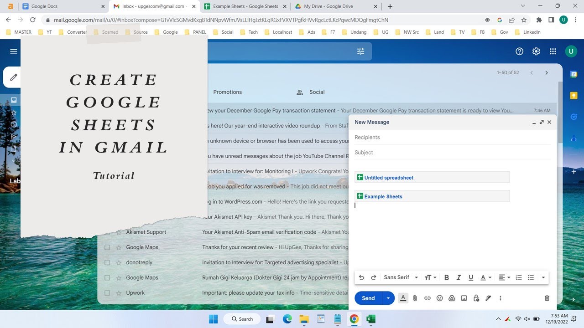This screenshot has height=328, width=584.
Task: Open Windows Start menu
Action: tap(214, 319)
